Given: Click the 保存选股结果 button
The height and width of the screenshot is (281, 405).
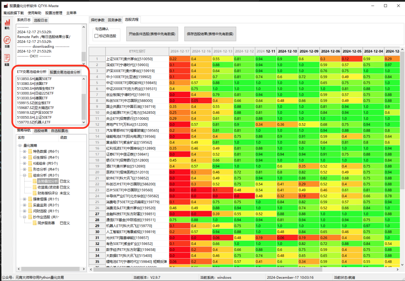Looking at the screenshot, I should pos(210,34).
